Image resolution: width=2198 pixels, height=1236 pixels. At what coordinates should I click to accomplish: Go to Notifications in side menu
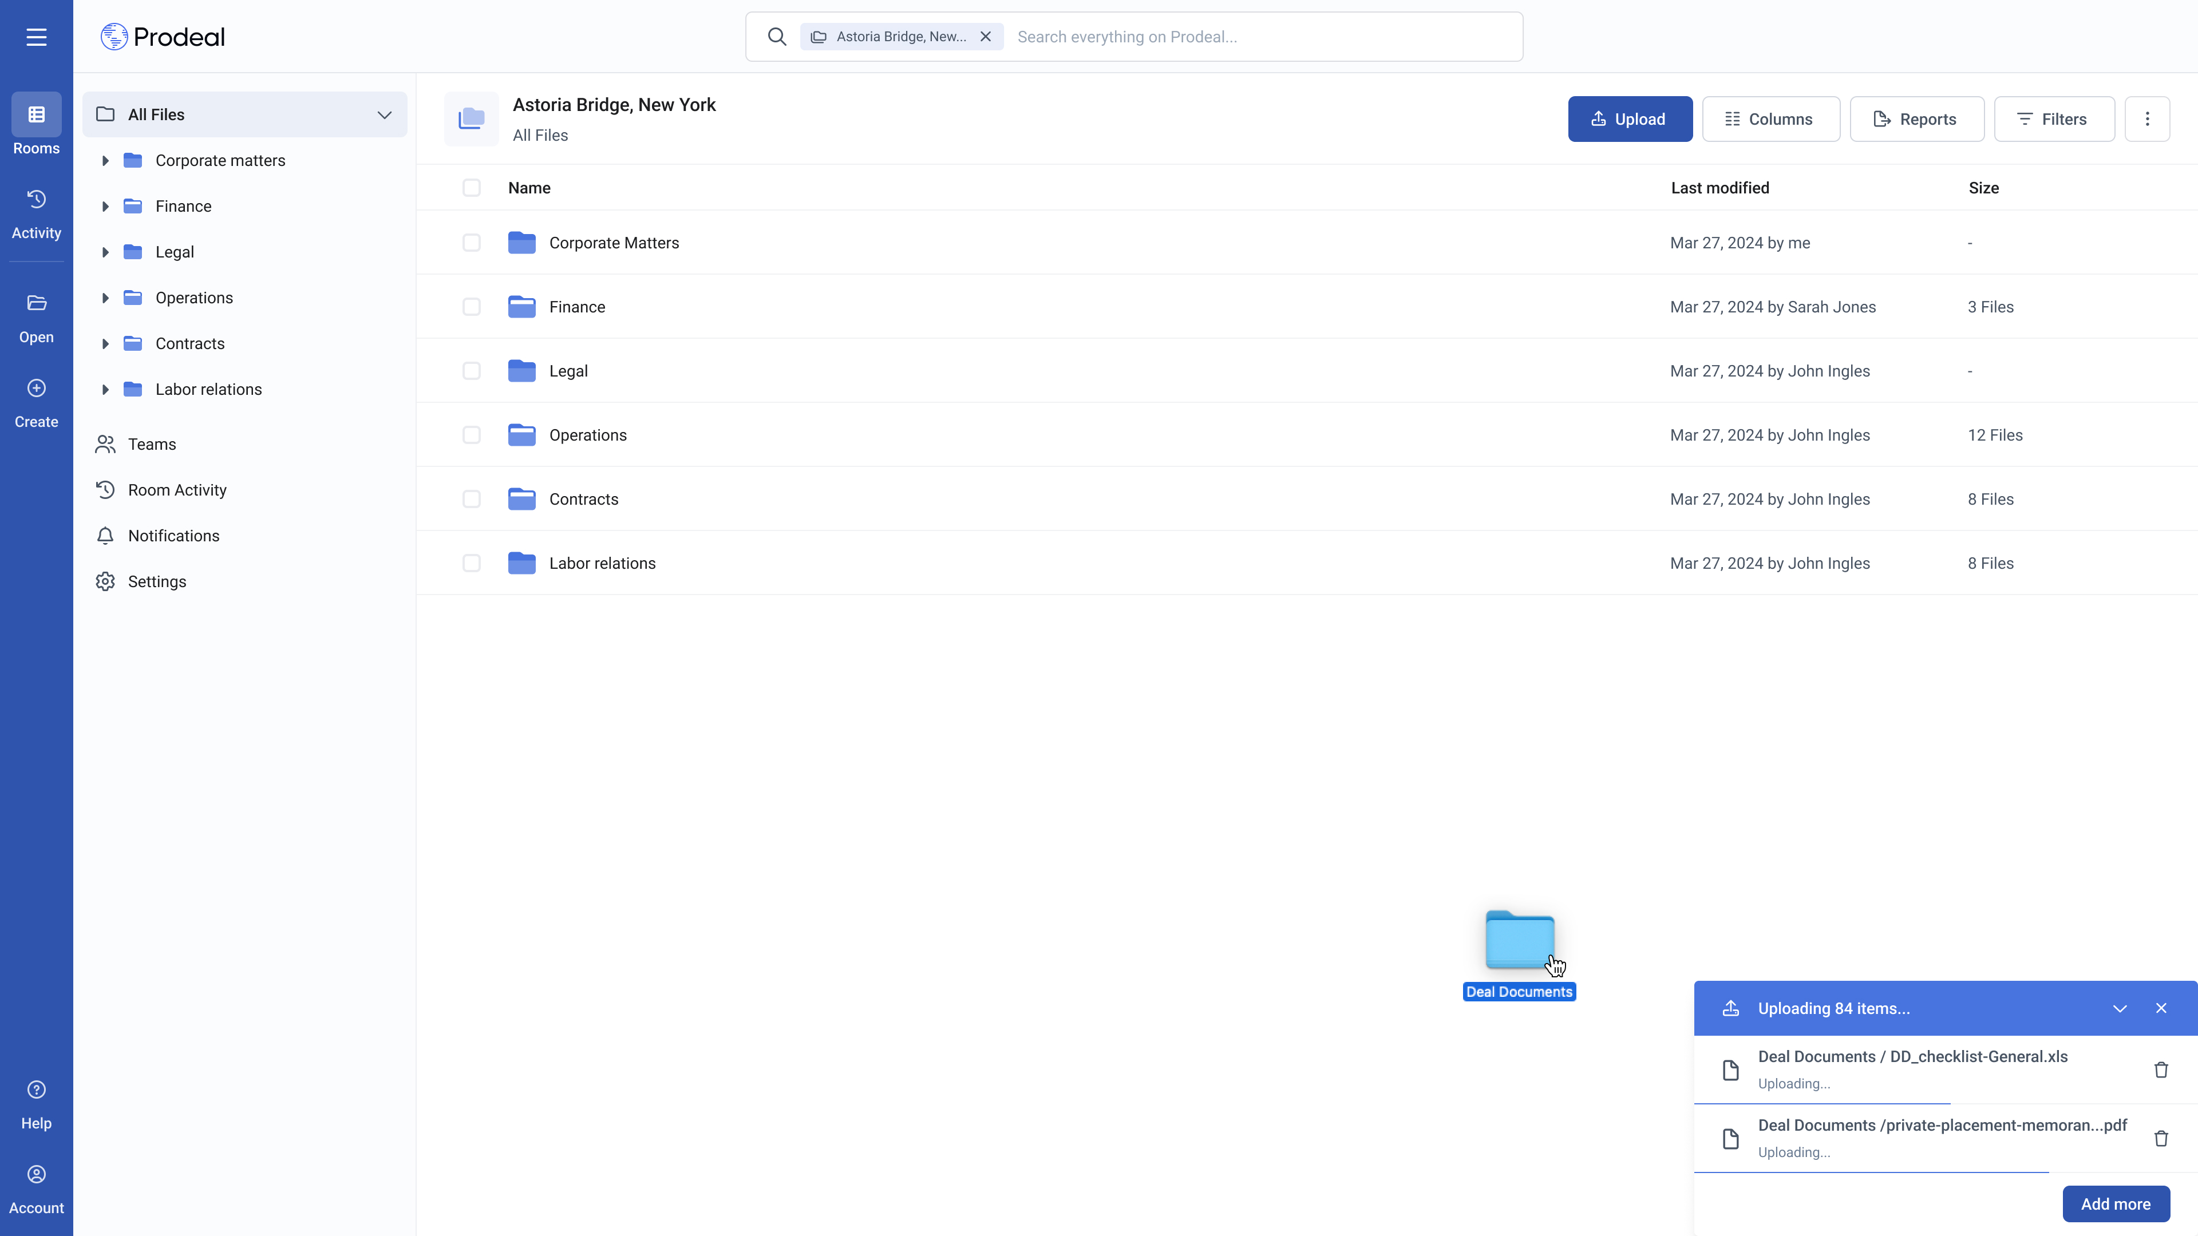[x=173, y=536]
